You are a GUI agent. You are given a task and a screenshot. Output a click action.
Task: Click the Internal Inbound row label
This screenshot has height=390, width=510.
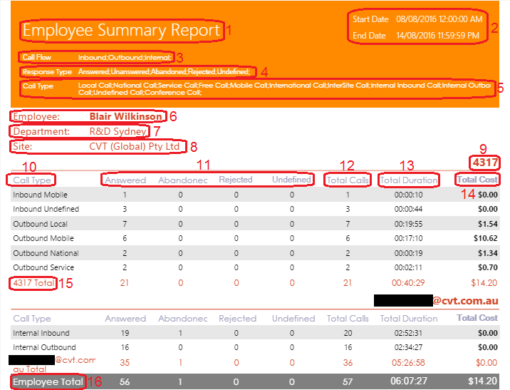[x=41, y=333]
